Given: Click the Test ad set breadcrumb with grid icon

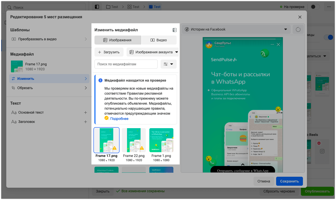Looking at the screenshot, I should [x=134, y=7].
